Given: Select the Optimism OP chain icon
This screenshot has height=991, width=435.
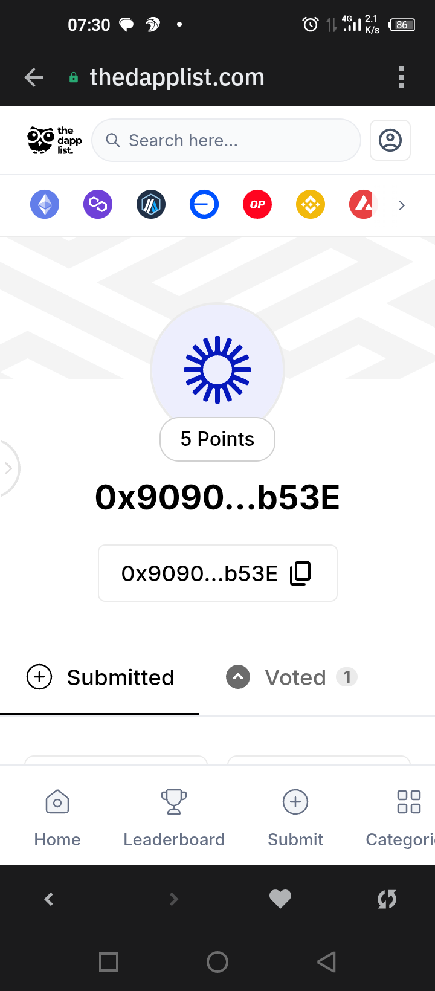Looking at the screenshot, I should tap(257, 205).
